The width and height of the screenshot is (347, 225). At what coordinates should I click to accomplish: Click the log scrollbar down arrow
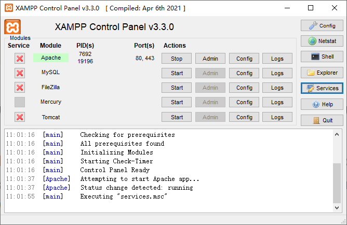coord(337,208)
